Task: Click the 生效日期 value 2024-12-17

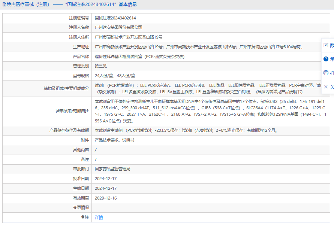Action: click(x=106, y=188)
